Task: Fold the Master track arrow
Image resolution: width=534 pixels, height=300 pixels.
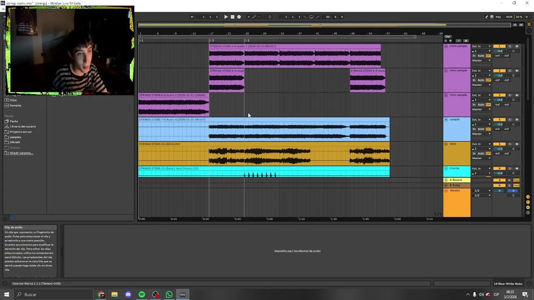Action: pos(446,191)
